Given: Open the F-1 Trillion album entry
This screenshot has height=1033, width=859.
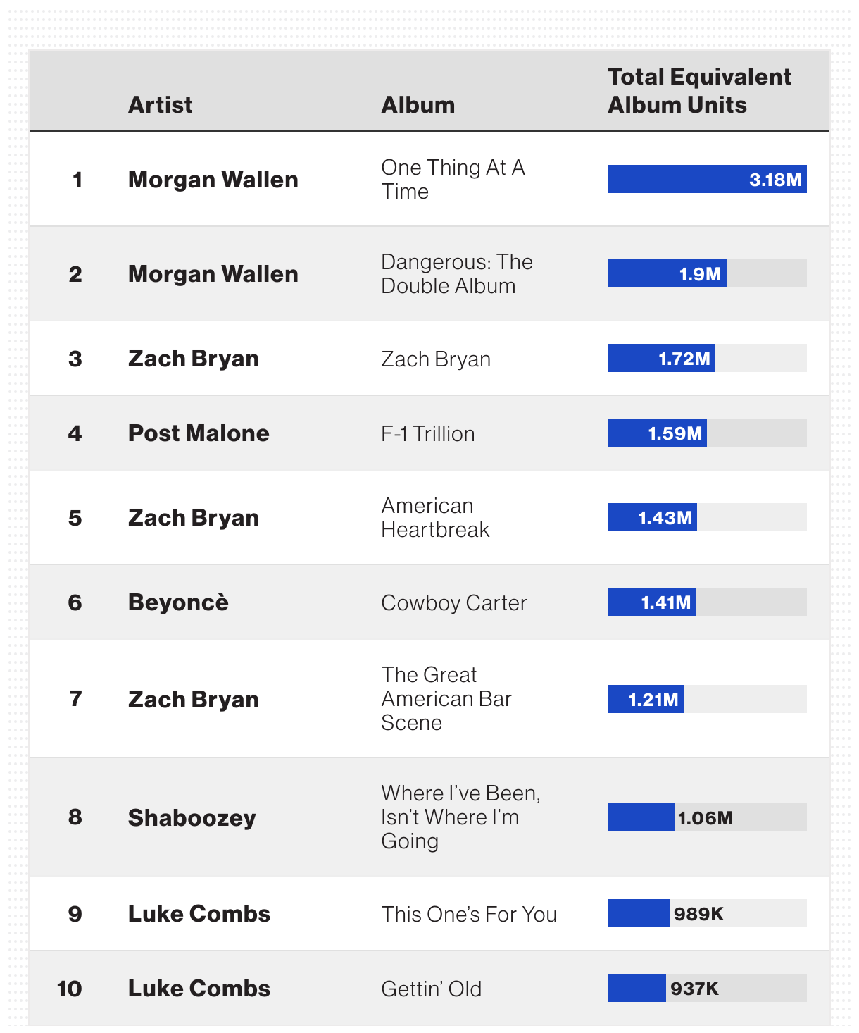Looking at the screenshot, I should pos(428,433).
